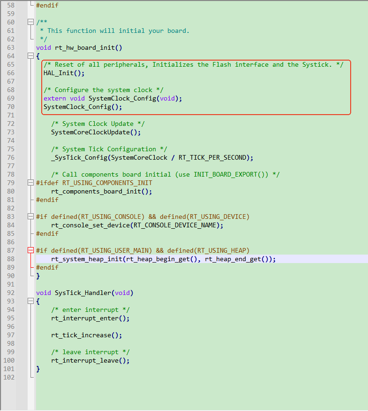Click the 'Call components board initial' comment
Screen dimensions: 368x411
pyautogui.click(x=165, y=175)
